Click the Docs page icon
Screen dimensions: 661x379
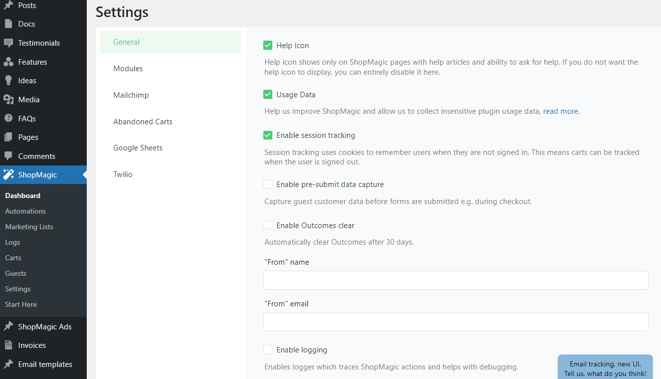8,24
